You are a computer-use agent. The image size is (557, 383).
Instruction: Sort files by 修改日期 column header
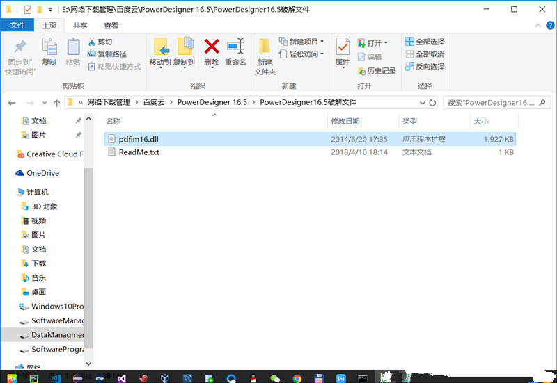coord(363,121)
